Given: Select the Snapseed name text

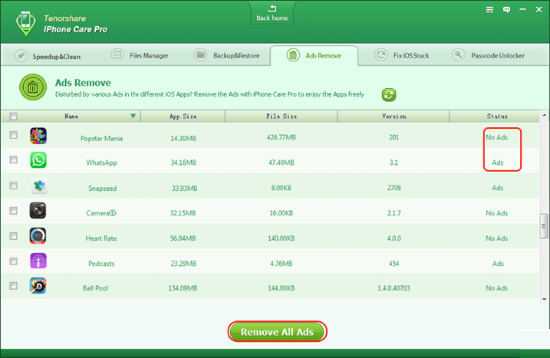Looking at the screenshot, I should pos(103,189).
